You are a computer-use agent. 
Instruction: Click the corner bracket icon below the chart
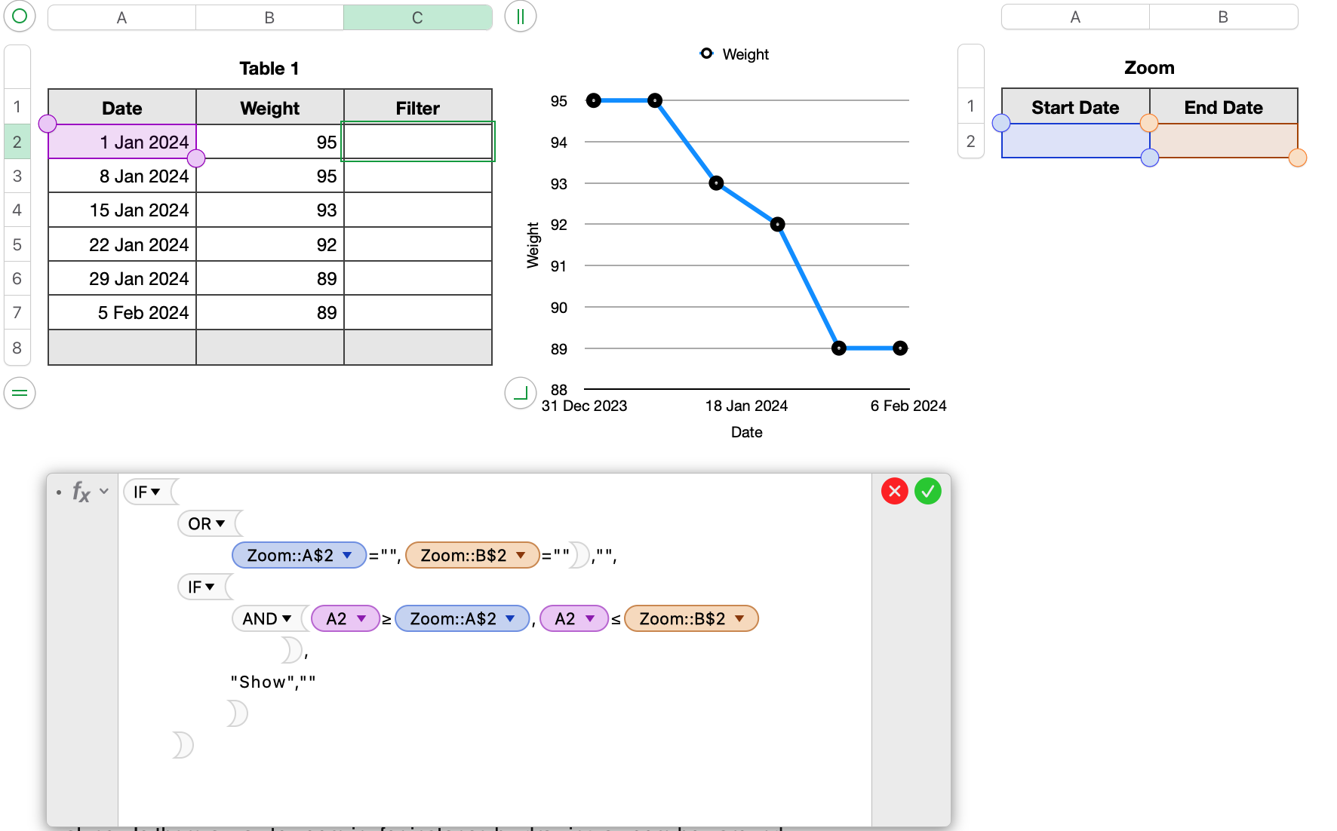(520, 393)
